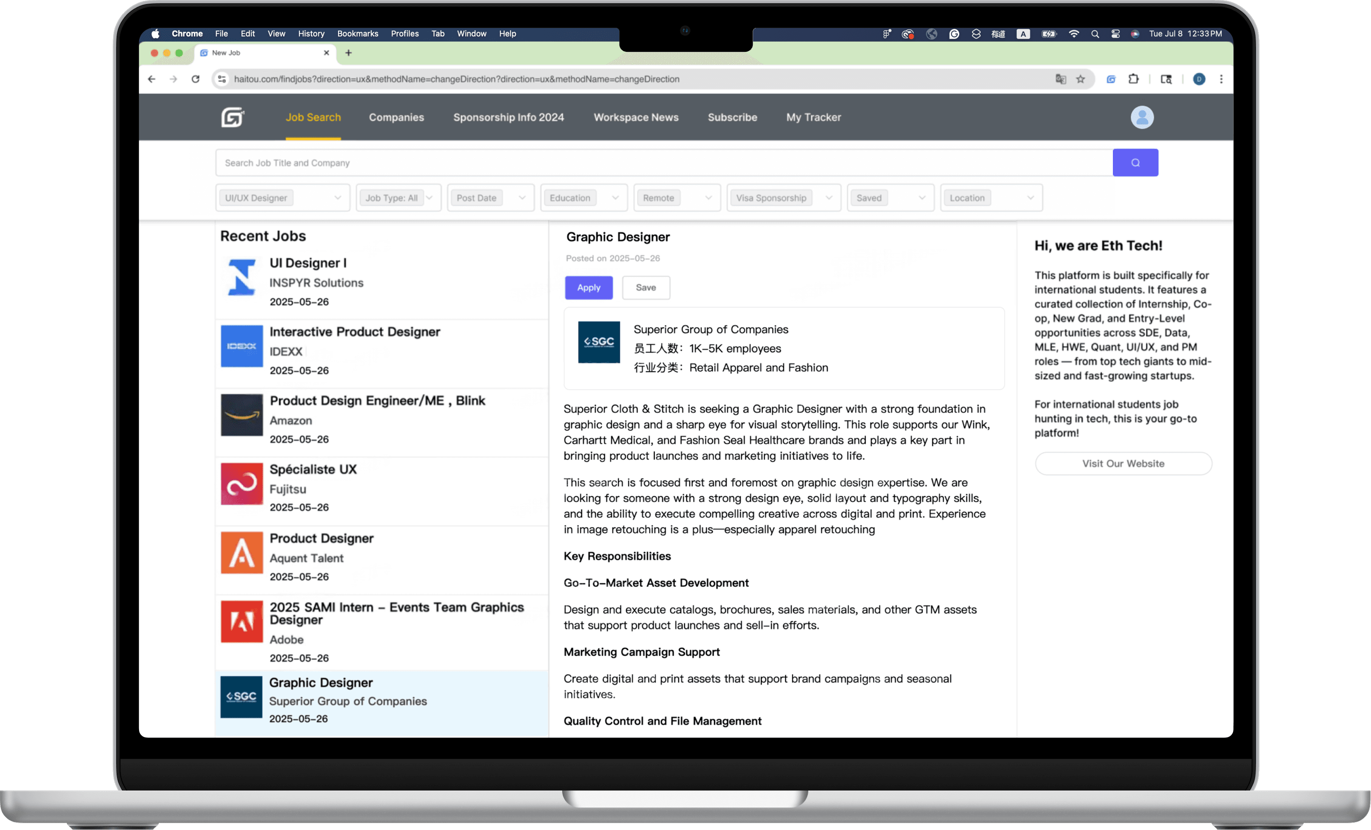Click the haitou site logo
The width and height of the screenshot is (1371, 830).
coord(232,117)
